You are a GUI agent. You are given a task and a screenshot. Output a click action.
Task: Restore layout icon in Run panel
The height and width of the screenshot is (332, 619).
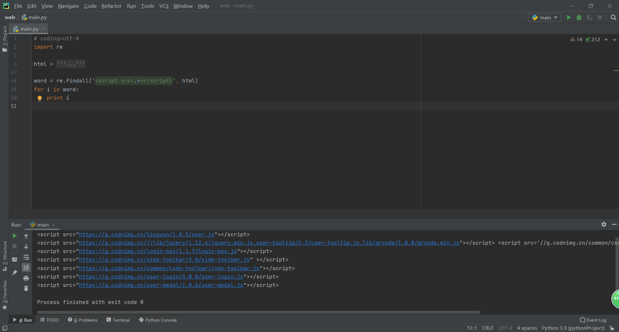15,259
